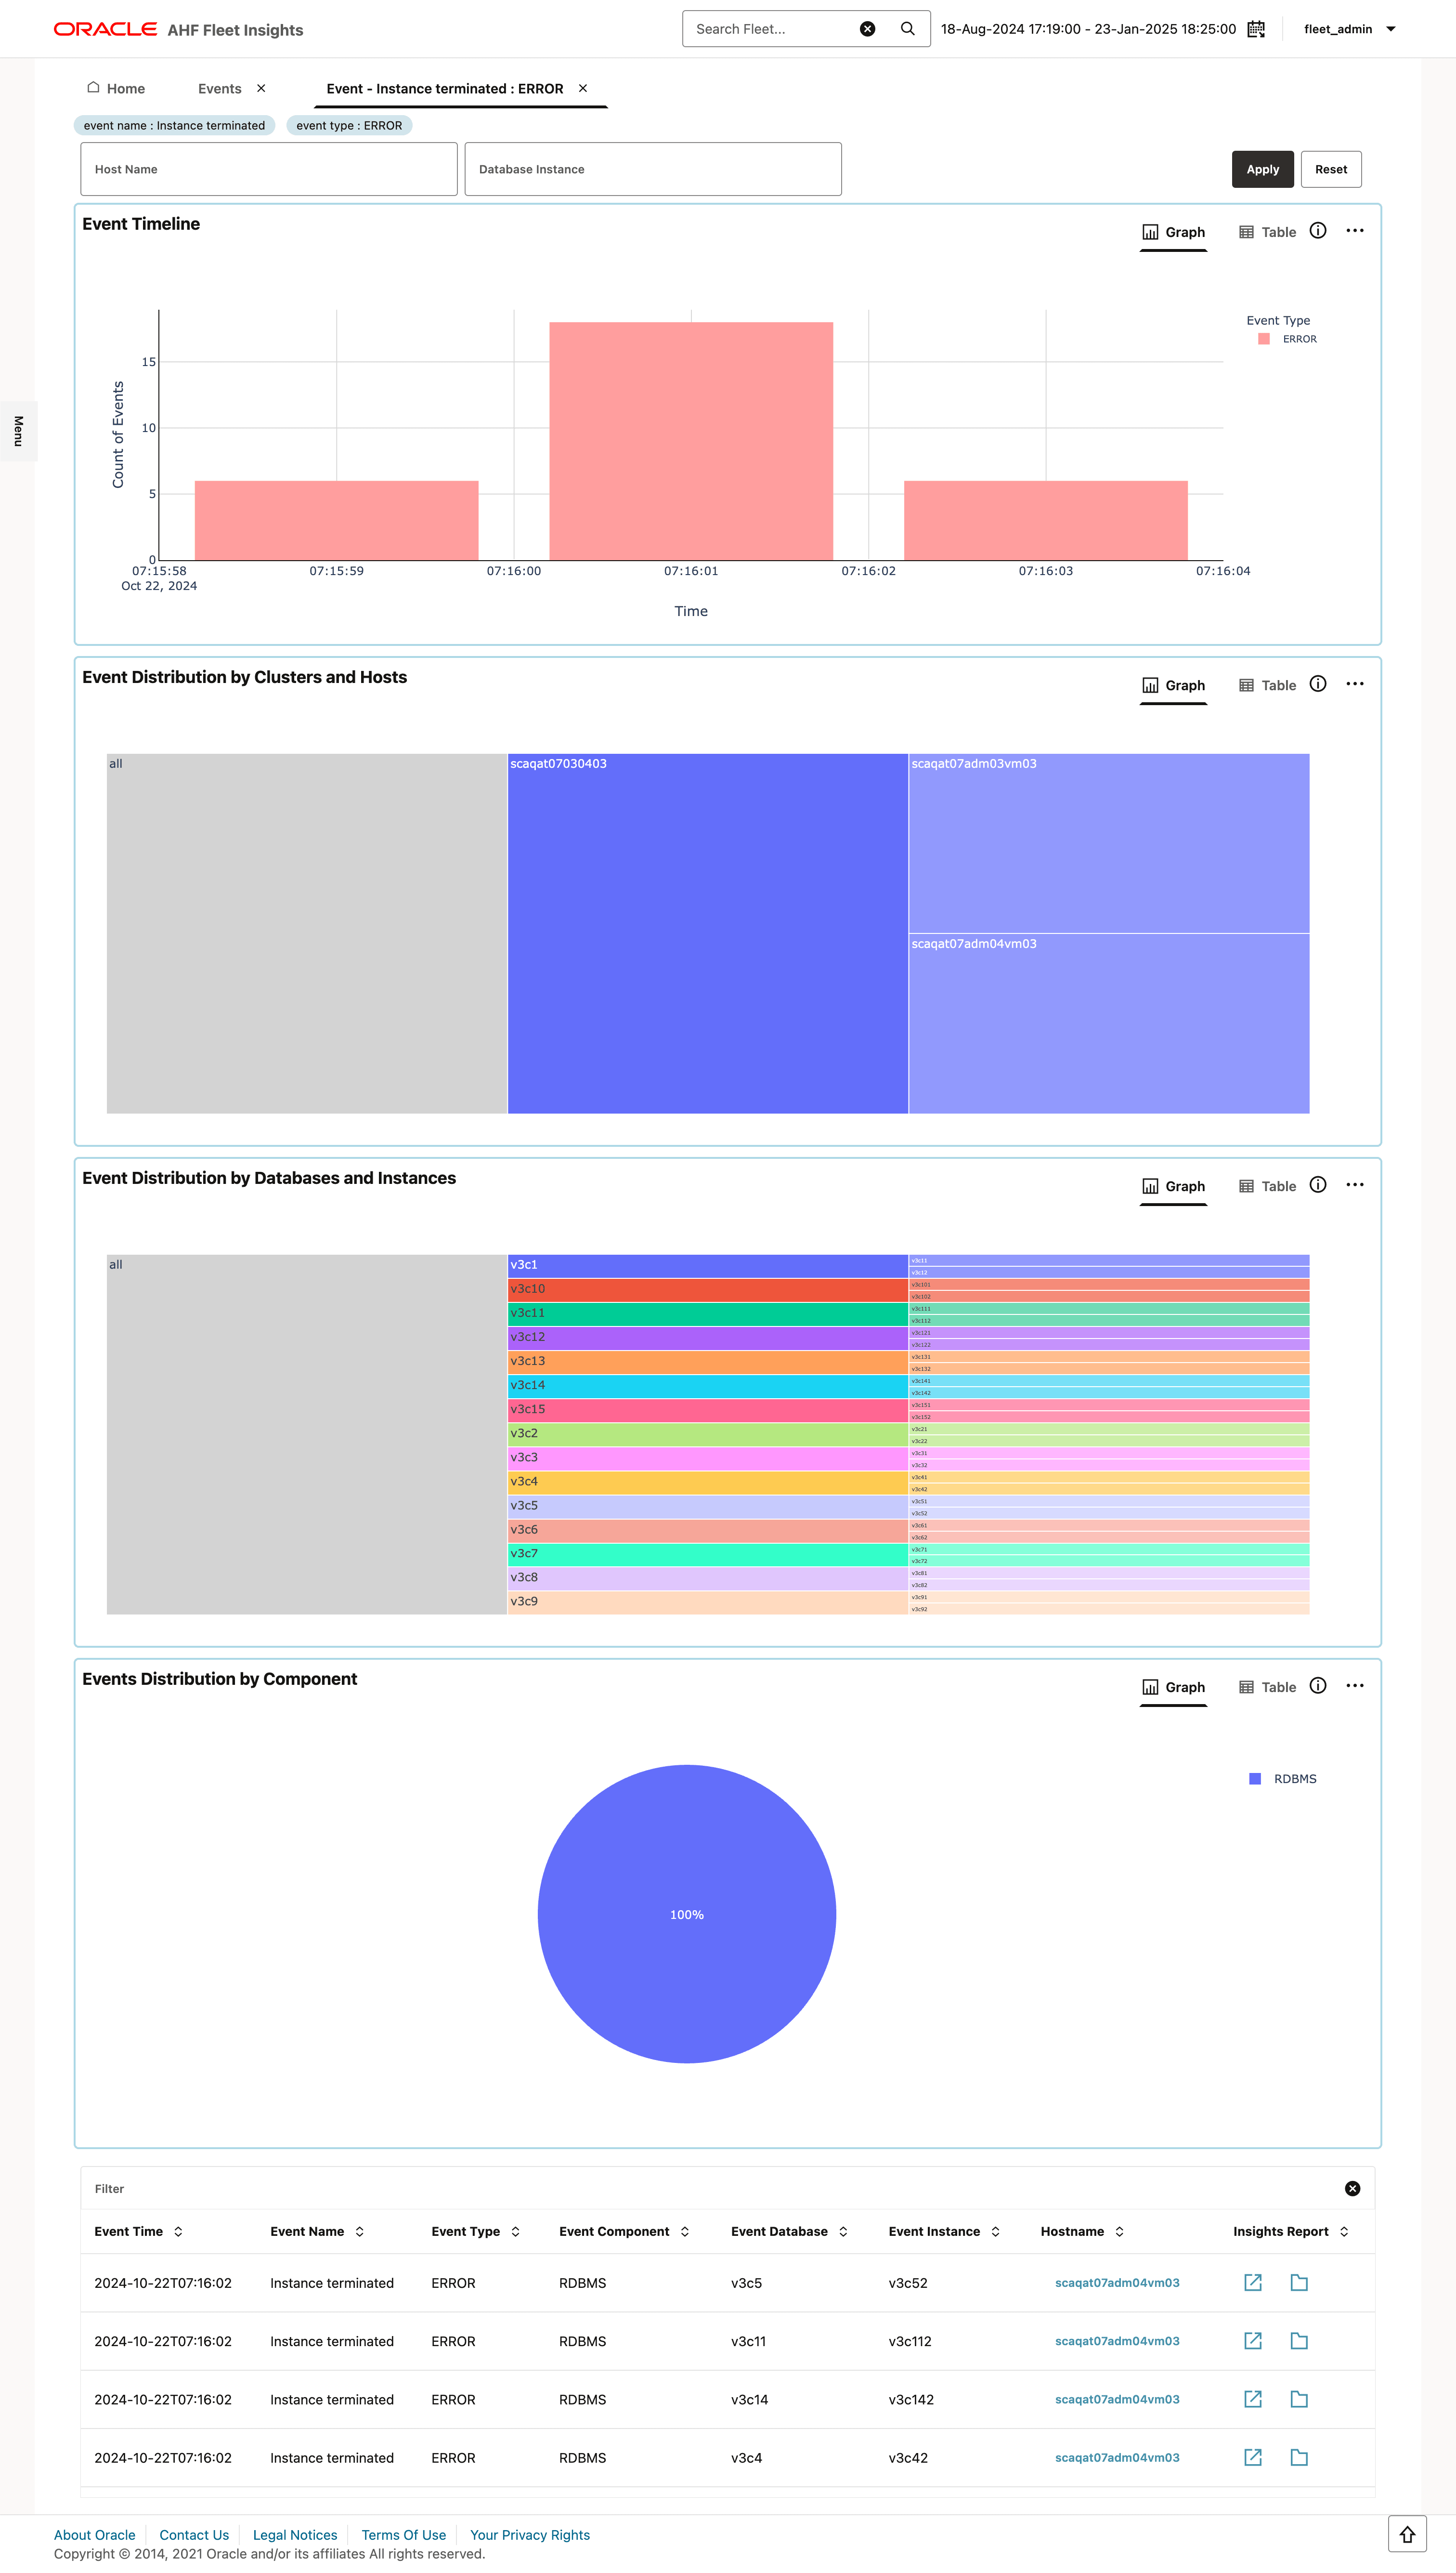The height and width of the screenshot is (2573, 1456).
Task: Open insights report for v3c52 row
Action: click(x=1252, y=2282)
